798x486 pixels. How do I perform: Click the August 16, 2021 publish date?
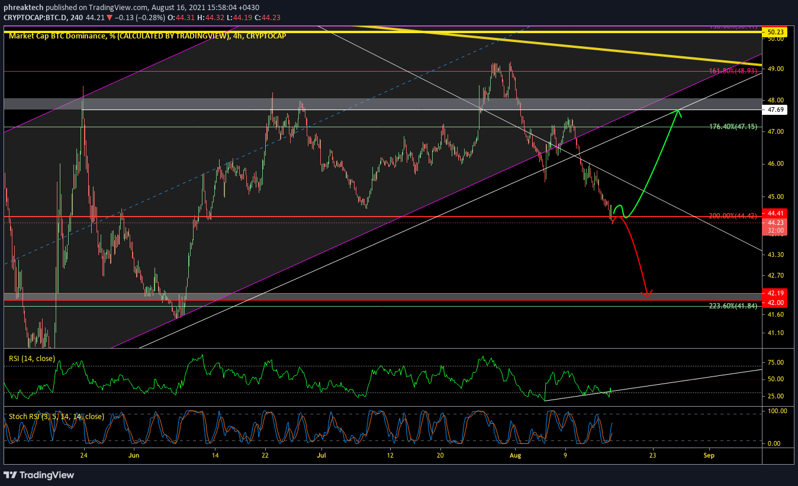click(177, 7)
